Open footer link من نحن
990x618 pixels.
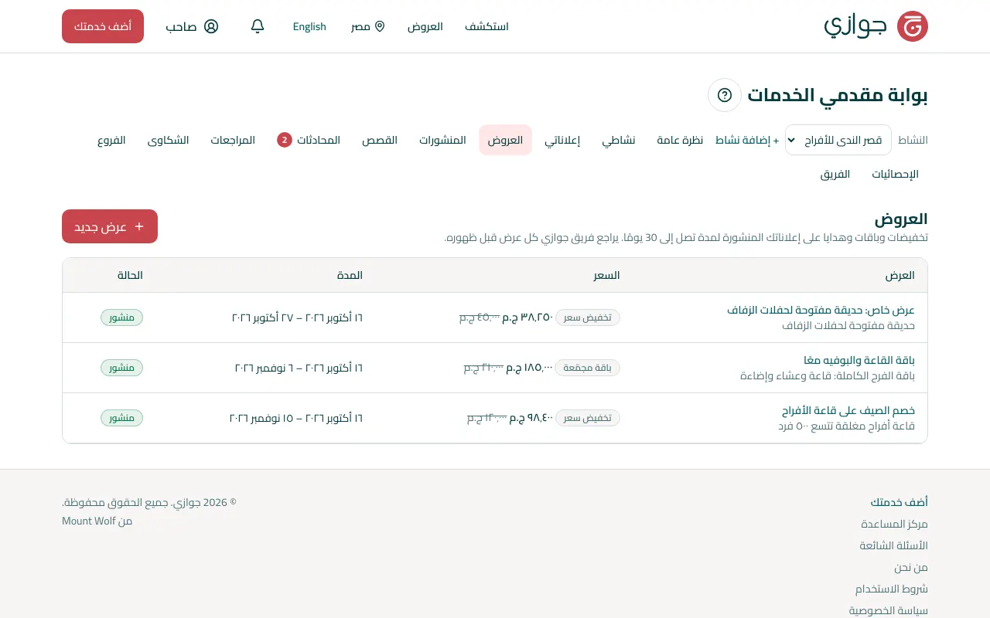point(911,567)
